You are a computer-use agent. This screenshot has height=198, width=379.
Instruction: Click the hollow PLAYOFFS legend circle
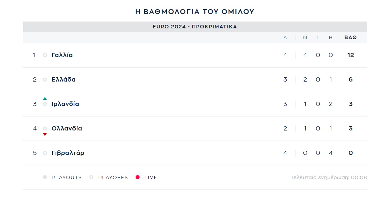tap(91, 177)
